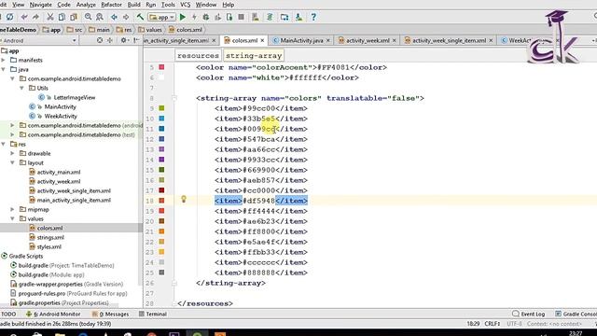Collapse the layout folder

point(12,162)
